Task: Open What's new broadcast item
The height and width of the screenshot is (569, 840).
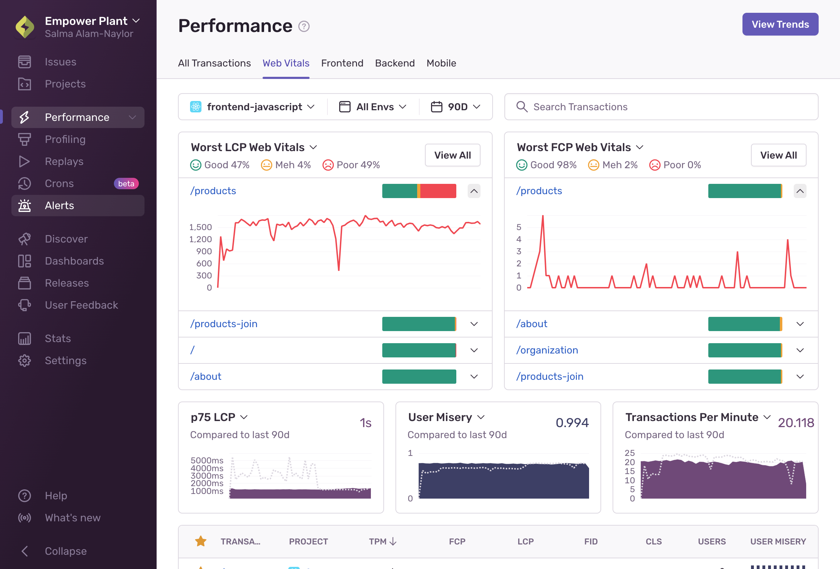Action: (78, 518)
